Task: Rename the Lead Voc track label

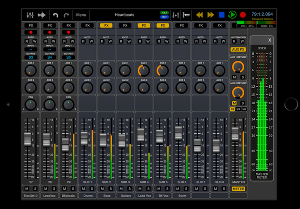Action: click(x=144, y=196)
